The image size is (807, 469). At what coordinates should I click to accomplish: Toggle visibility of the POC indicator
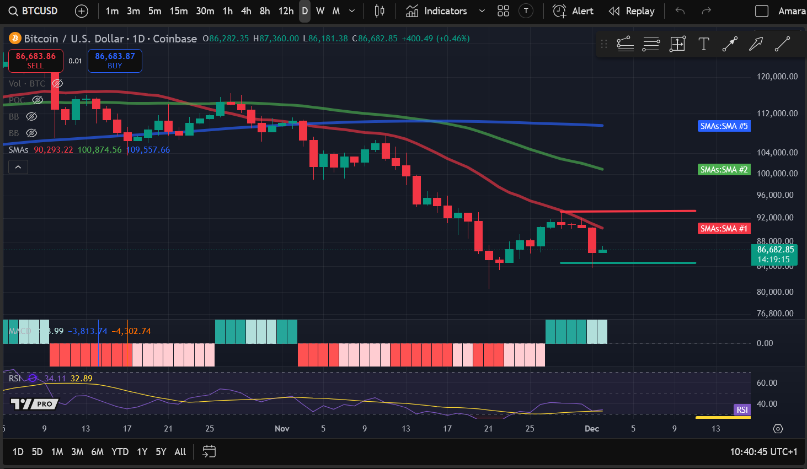pyautogui.click(x=38, y=100)
